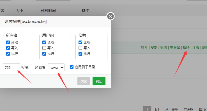The height and width of the screenshot is (111, 207).
Task: Click the 打开 link in file row
Action: [x=144, y=48]
